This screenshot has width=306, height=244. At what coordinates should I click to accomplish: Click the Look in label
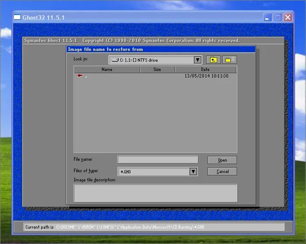tap(81, 59)
